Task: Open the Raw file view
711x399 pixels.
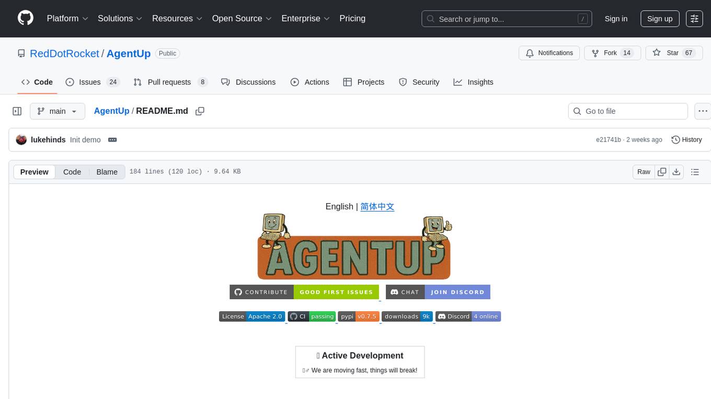Action: (x=644, y=172)
